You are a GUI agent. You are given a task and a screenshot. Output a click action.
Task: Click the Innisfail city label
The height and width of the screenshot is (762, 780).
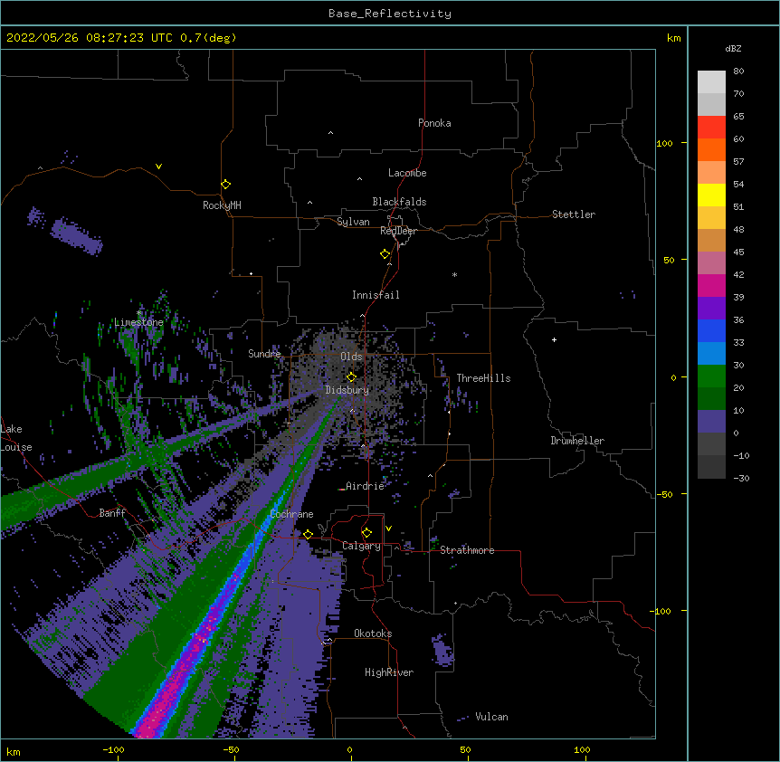point(376,295)
